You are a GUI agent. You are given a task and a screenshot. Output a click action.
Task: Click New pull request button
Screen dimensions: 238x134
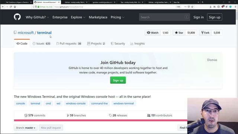click(x=51, y=128)
